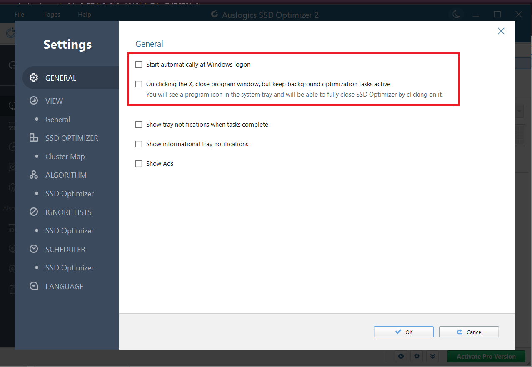Click the SCHEDULER clock icon in sidebar
Image resolution: width=532 pixels, height=367 pixels.
(x=33, y=249)
